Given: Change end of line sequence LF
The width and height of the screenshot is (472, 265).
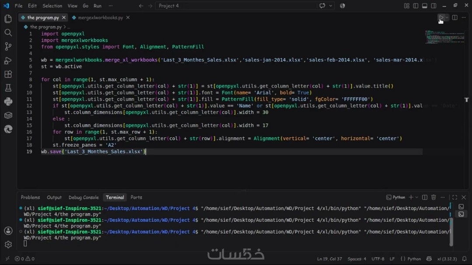Looking at the screenshot, I should [392, 259].
